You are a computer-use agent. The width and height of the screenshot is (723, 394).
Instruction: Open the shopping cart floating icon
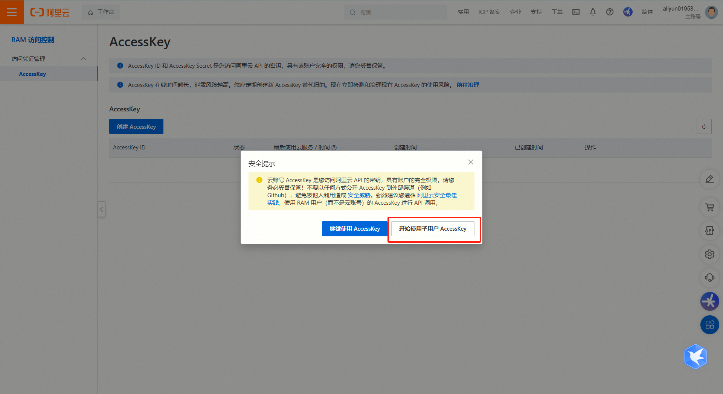tap(709, 207)
